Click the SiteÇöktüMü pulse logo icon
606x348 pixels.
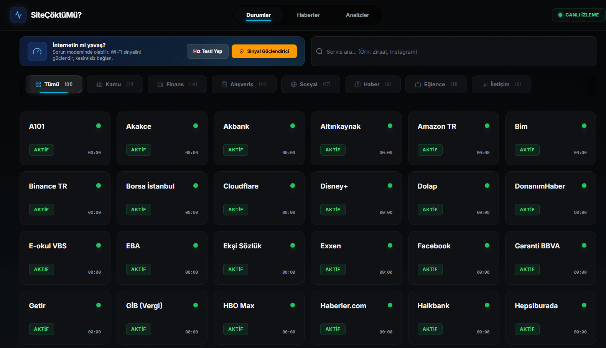tap(18, 15)
